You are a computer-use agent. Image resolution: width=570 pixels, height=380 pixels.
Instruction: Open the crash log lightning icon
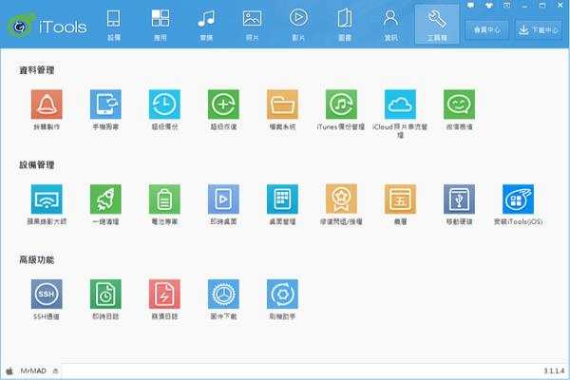coord(164,294)
